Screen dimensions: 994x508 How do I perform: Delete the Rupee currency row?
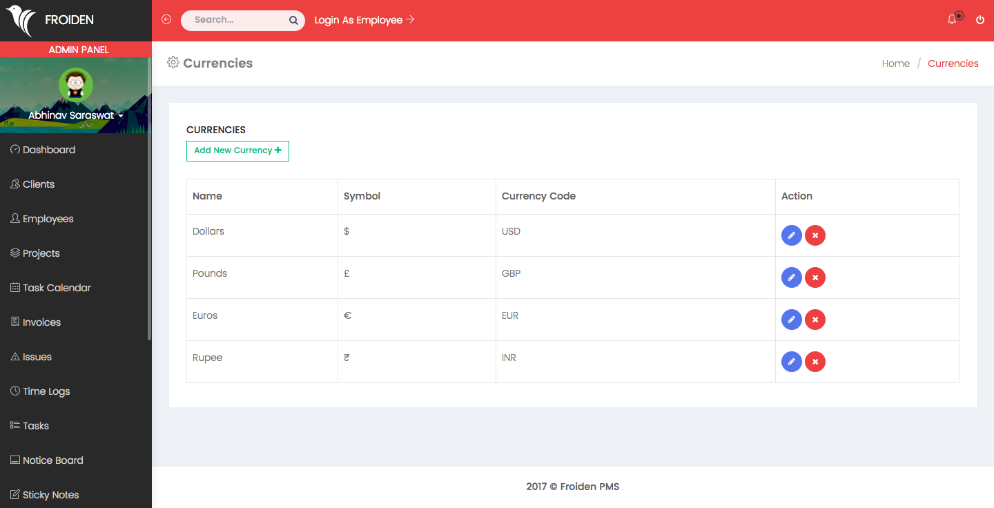pos(815,362)
